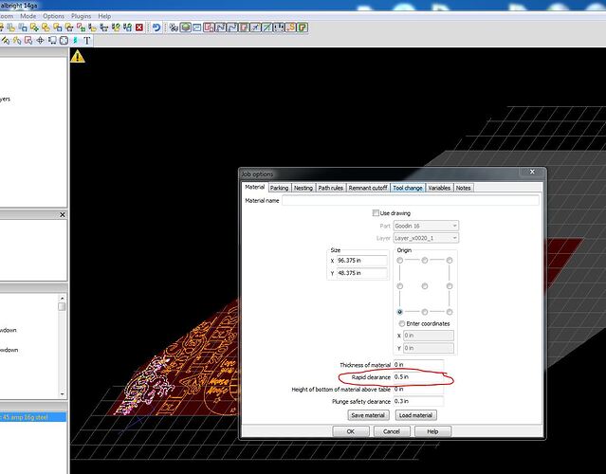
Task: Select the T text tool
Action: [87, 41]
